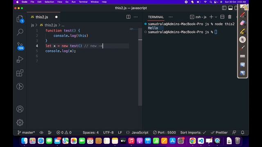Change the file encoding UTF-8
The image size is (262, 147).
click(x=108, y=132)
